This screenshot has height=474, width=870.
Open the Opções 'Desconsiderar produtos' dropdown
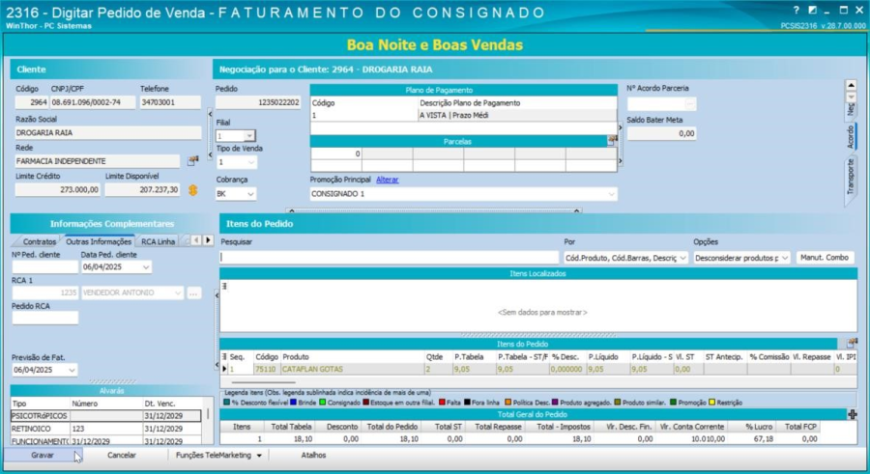[x=785, y=258]
